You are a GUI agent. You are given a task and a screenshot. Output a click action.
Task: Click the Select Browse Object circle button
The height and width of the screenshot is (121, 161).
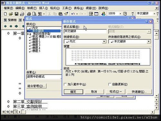[156, 104]
